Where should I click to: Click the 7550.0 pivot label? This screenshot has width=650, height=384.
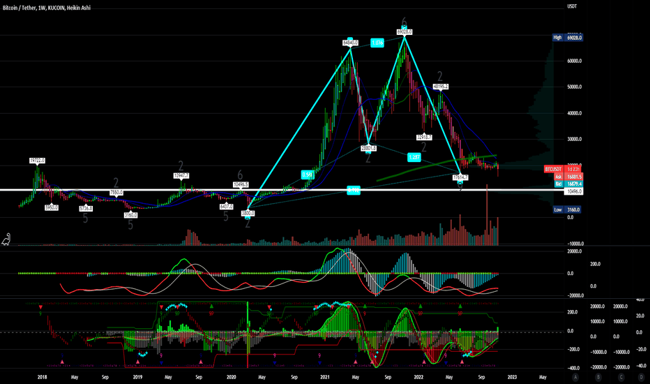116,192
